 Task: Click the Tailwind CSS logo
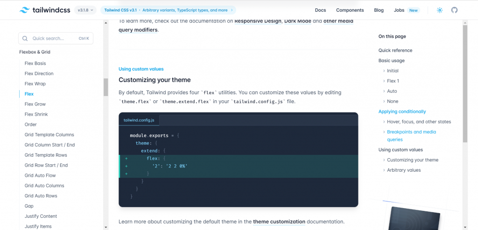(44, 10)
